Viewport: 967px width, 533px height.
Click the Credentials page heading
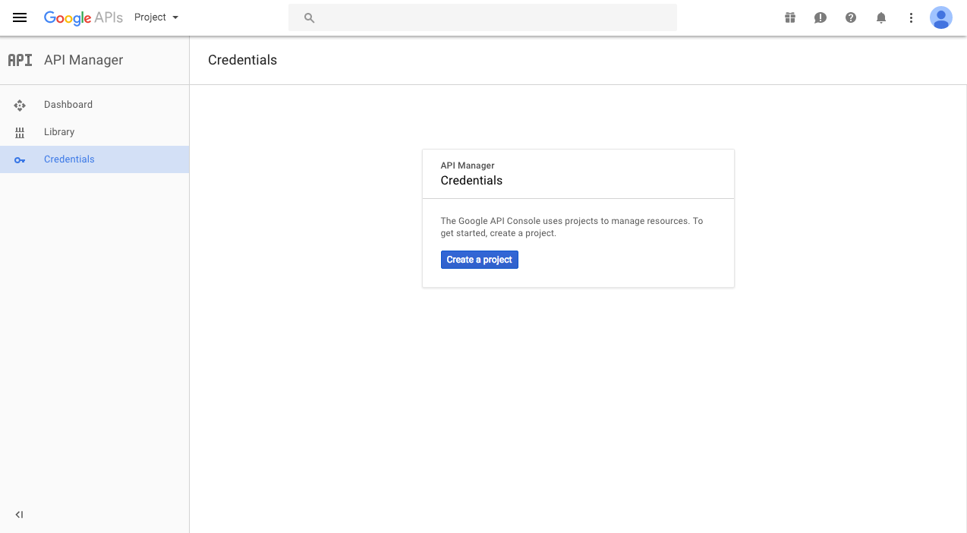click(x=242, y=60)
